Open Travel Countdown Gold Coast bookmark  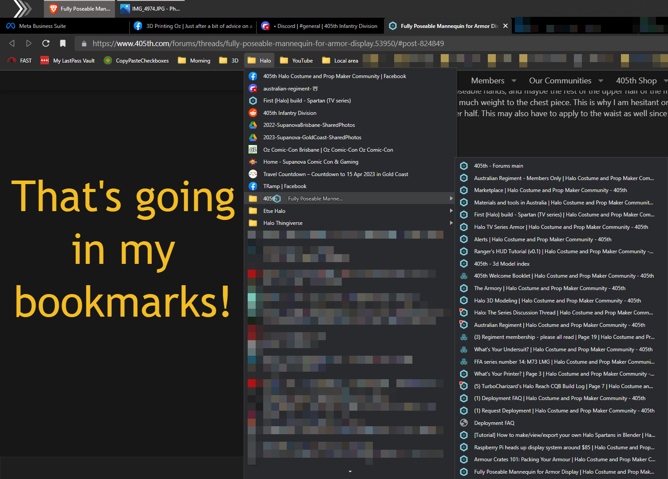[x=351, y=174]
